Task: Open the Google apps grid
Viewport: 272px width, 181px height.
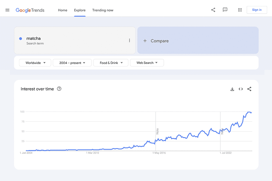Action: [240, 10]
